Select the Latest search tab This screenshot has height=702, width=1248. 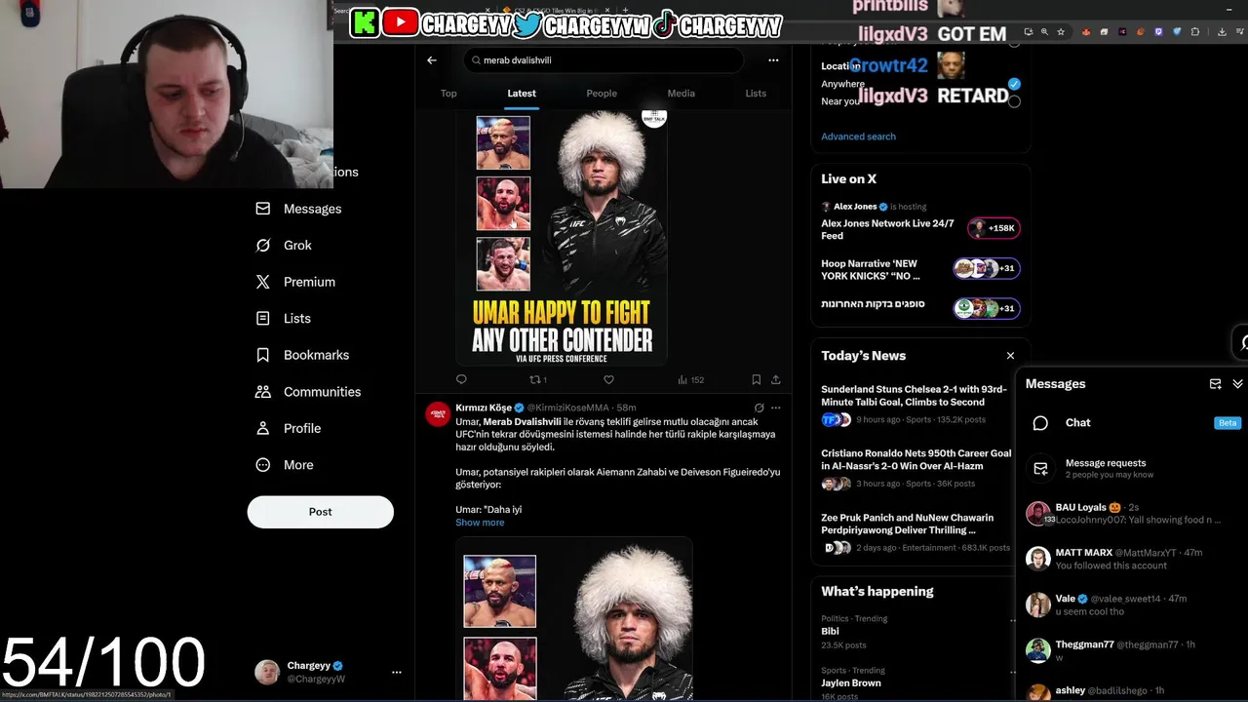click(x=522, y=94)
